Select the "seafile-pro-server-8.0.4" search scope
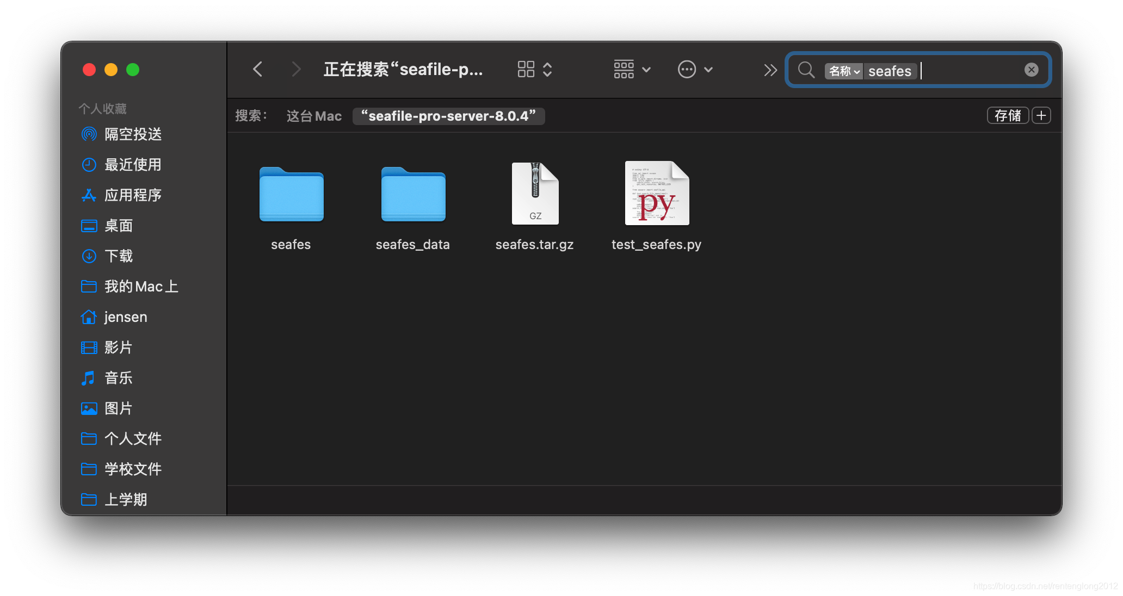 click(448, 116)
